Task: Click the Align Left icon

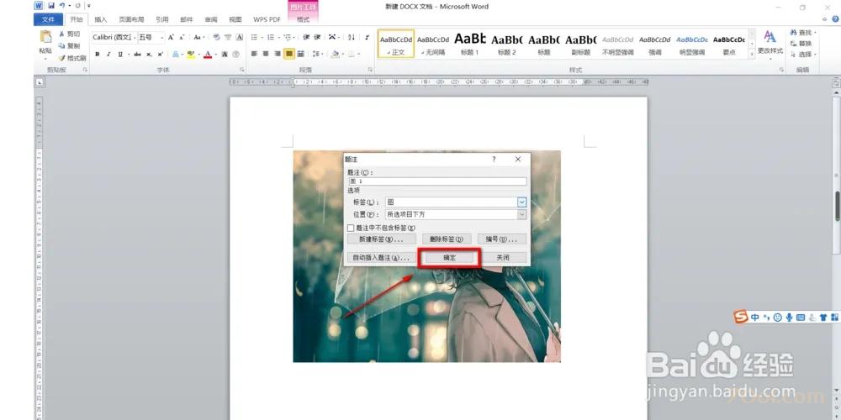Action: (x=254, y=54)
